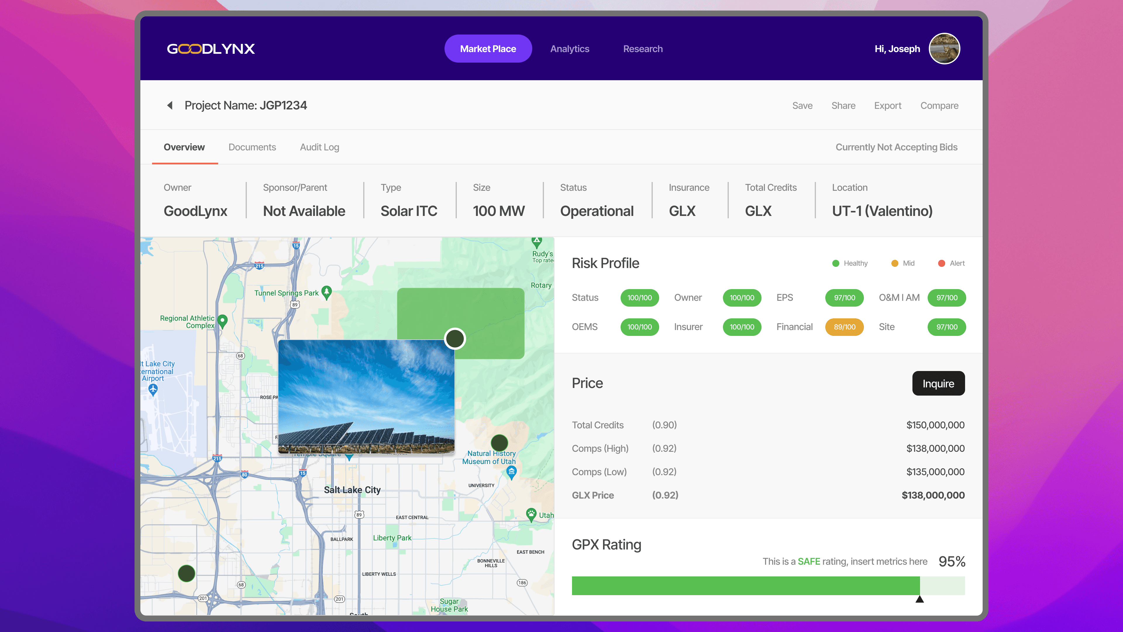Open the Audit Log tab

coord(319,147)
